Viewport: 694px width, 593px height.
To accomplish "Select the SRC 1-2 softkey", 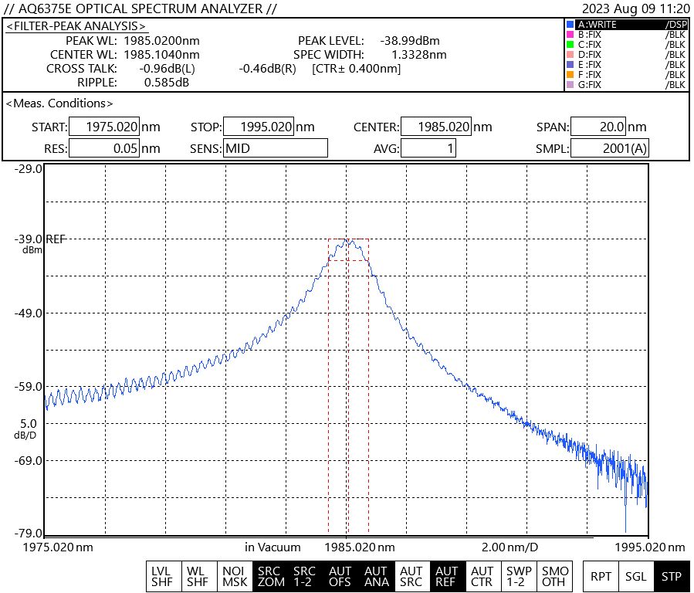I will point(305,577).
